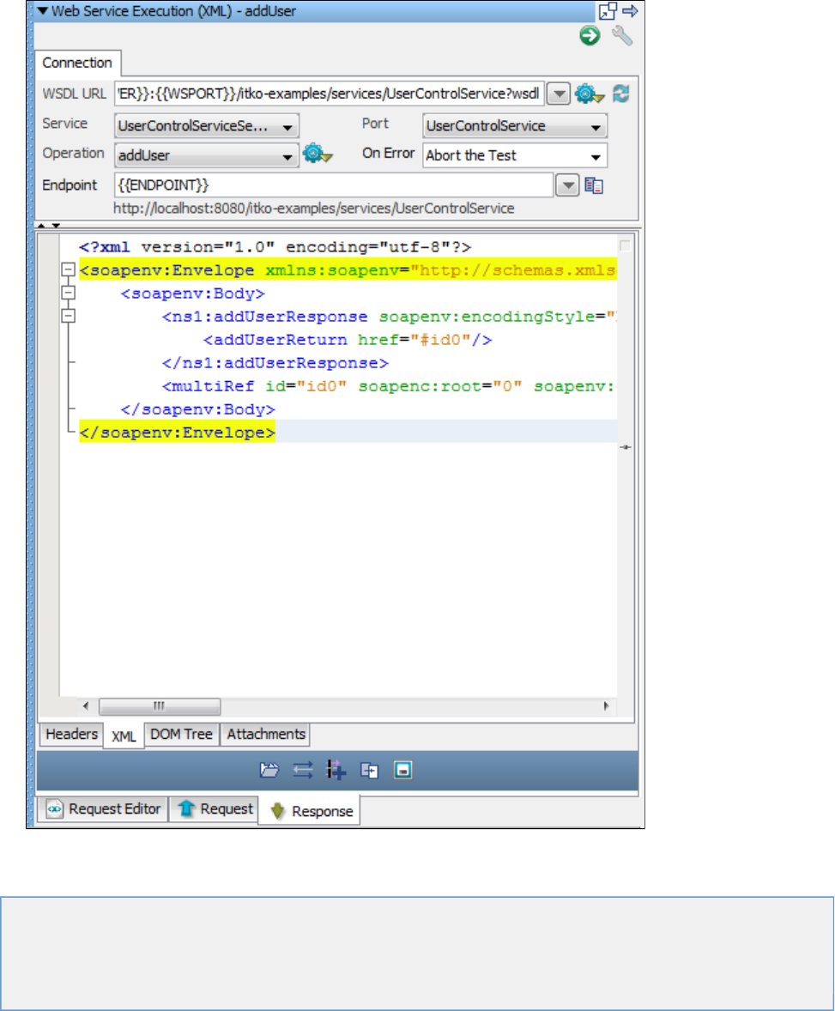Collapse the soapenv:Envelope node
Image resolution: width=835 pixels, height=1011 pixels.
(68, 269)
